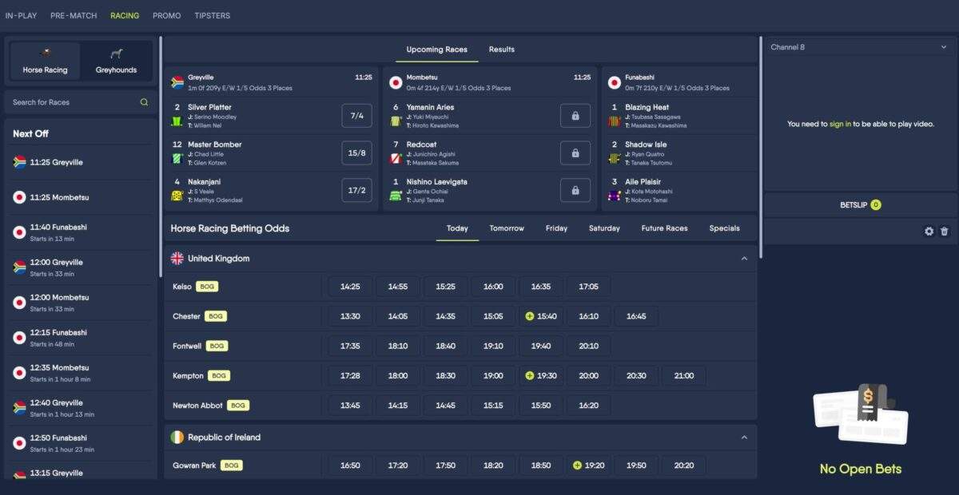Click the locked odds for Nishino Laevigata
Viewport: 959px width, 495px height.
575,191
